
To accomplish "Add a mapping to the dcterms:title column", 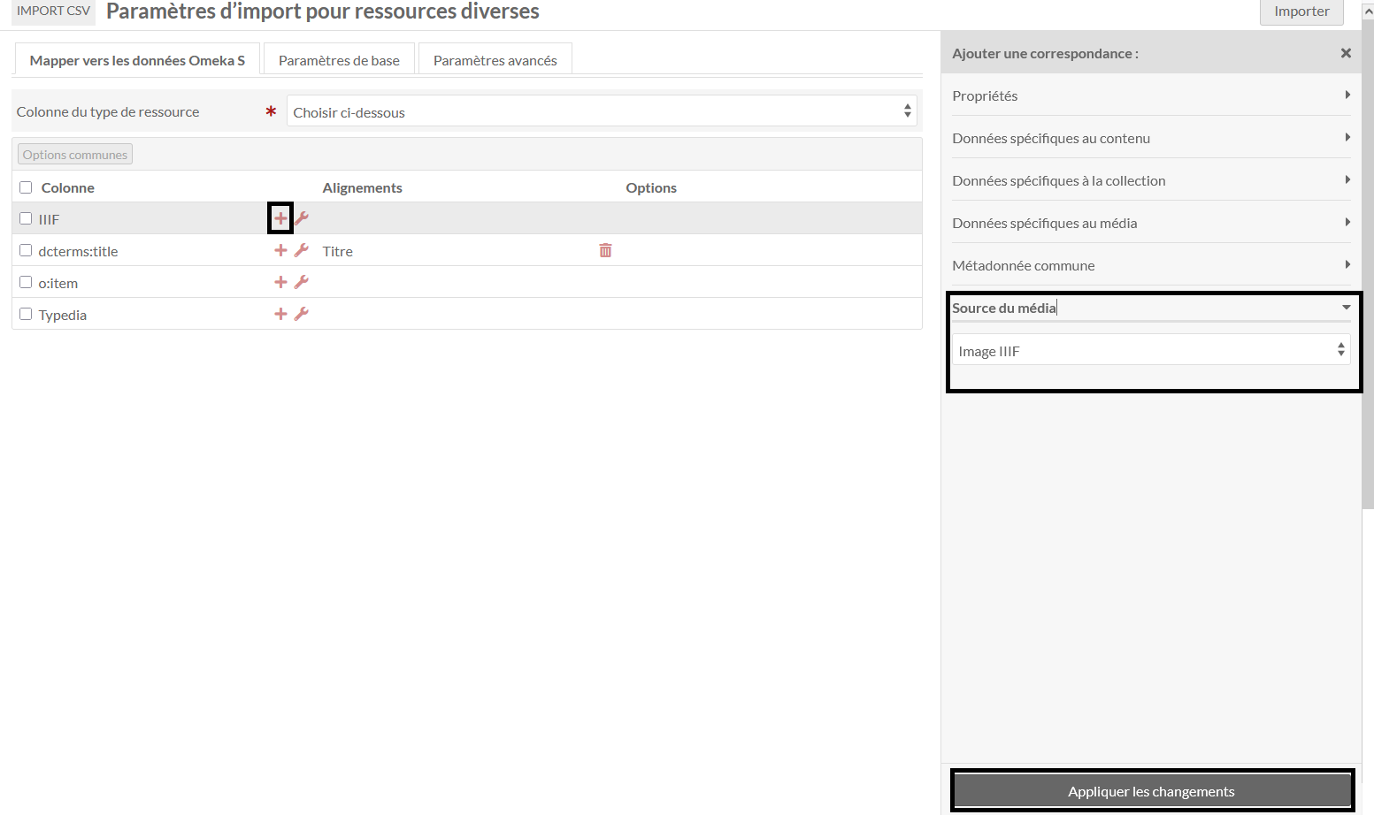I will (280, 250).
